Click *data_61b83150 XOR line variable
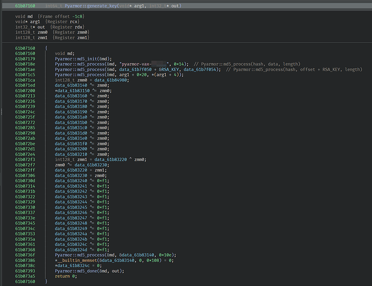This screenshot has width=372, height=286. coord(72,91)
